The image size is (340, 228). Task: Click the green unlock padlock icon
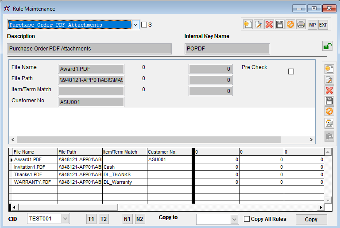tap(327, 46)
